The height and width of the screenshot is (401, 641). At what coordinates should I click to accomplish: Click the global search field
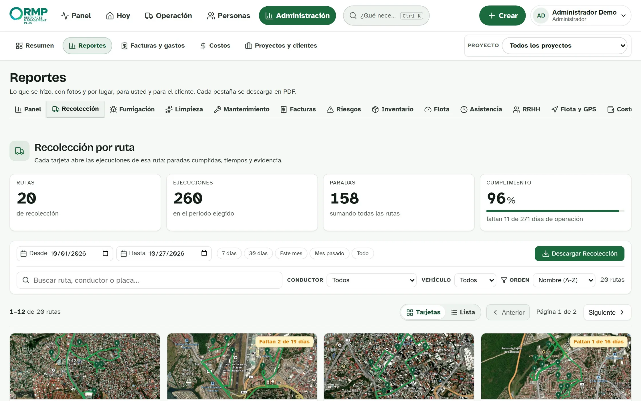[386, 15]
